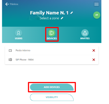Click the Posto Interno device icon
This screenshot has width=109, height=104.
10,50
